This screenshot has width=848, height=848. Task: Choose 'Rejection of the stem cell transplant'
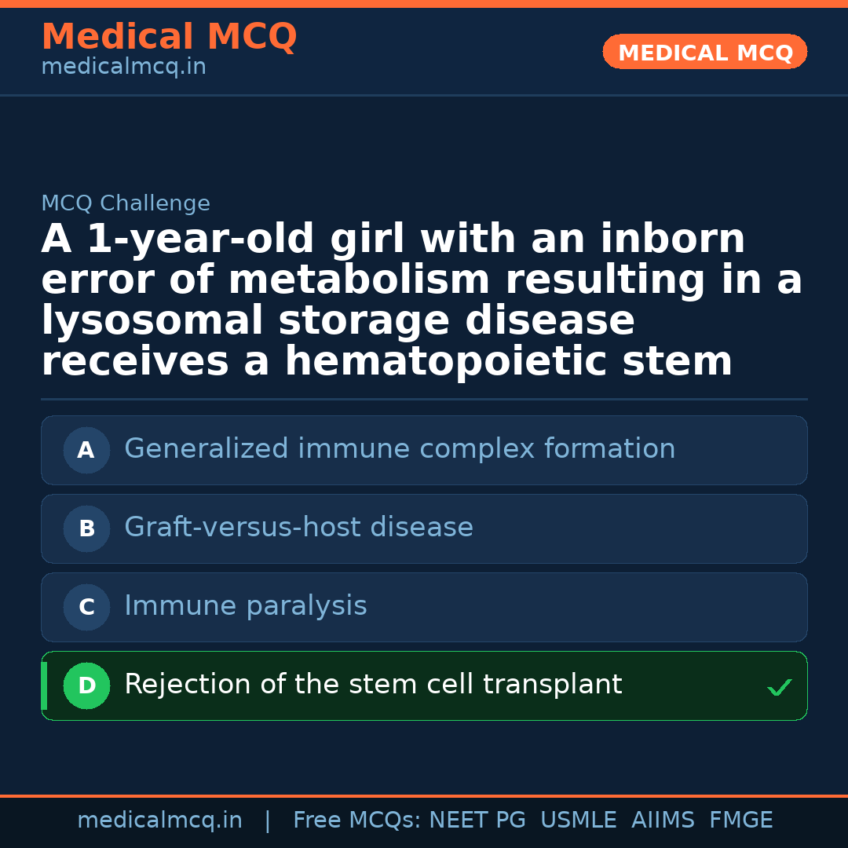pos(373,685)
